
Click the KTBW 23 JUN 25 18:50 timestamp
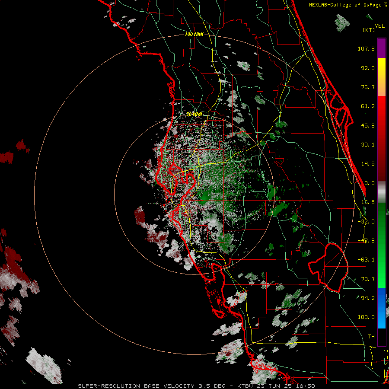(x=276, y=386)
